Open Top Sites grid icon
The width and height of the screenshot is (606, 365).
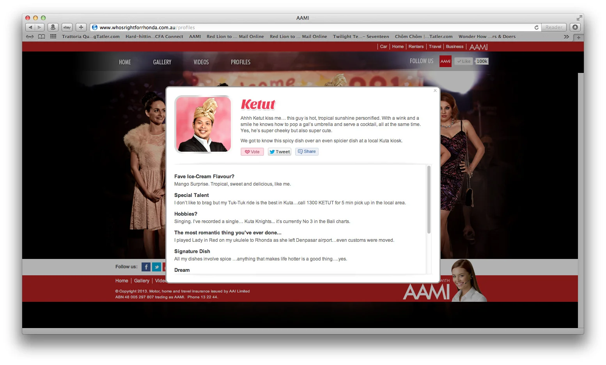[53, 37]
